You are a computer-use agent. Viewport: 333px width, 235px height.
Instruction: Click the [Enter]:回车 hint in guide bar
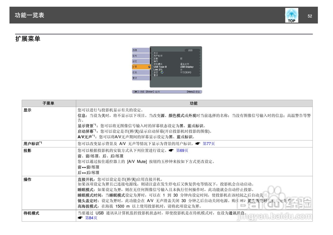point(153,92)
